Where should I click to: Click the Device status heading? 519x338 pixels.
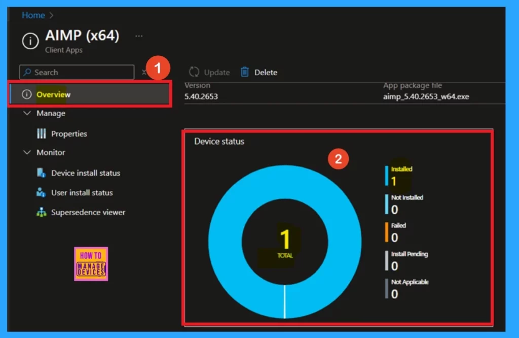coord(219,142)
